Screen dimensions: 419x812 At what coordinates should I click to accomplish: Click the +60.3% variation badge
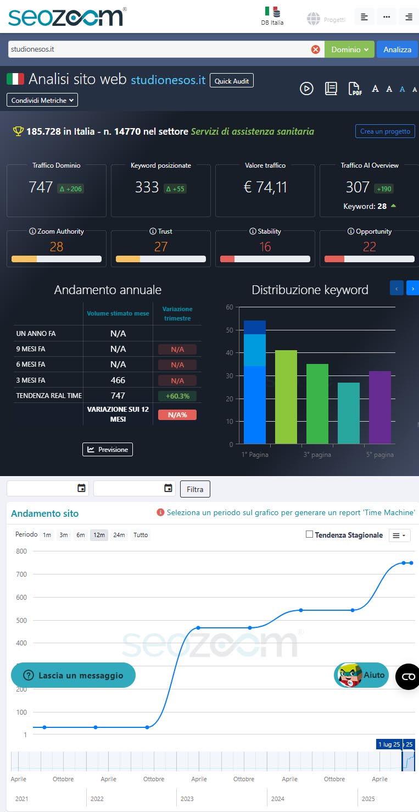tap(177, 396)
